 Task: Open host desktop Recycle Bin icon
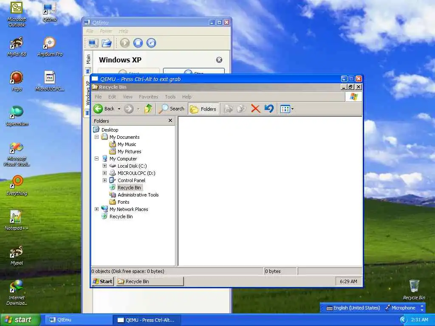click(414, 289)
